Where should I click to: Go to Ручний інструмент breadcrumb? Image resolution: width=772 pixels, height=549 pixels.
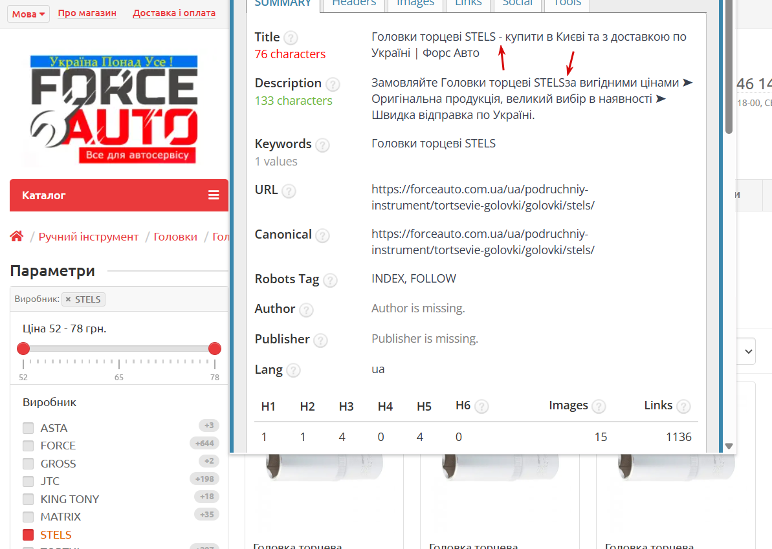click(89, 237)
